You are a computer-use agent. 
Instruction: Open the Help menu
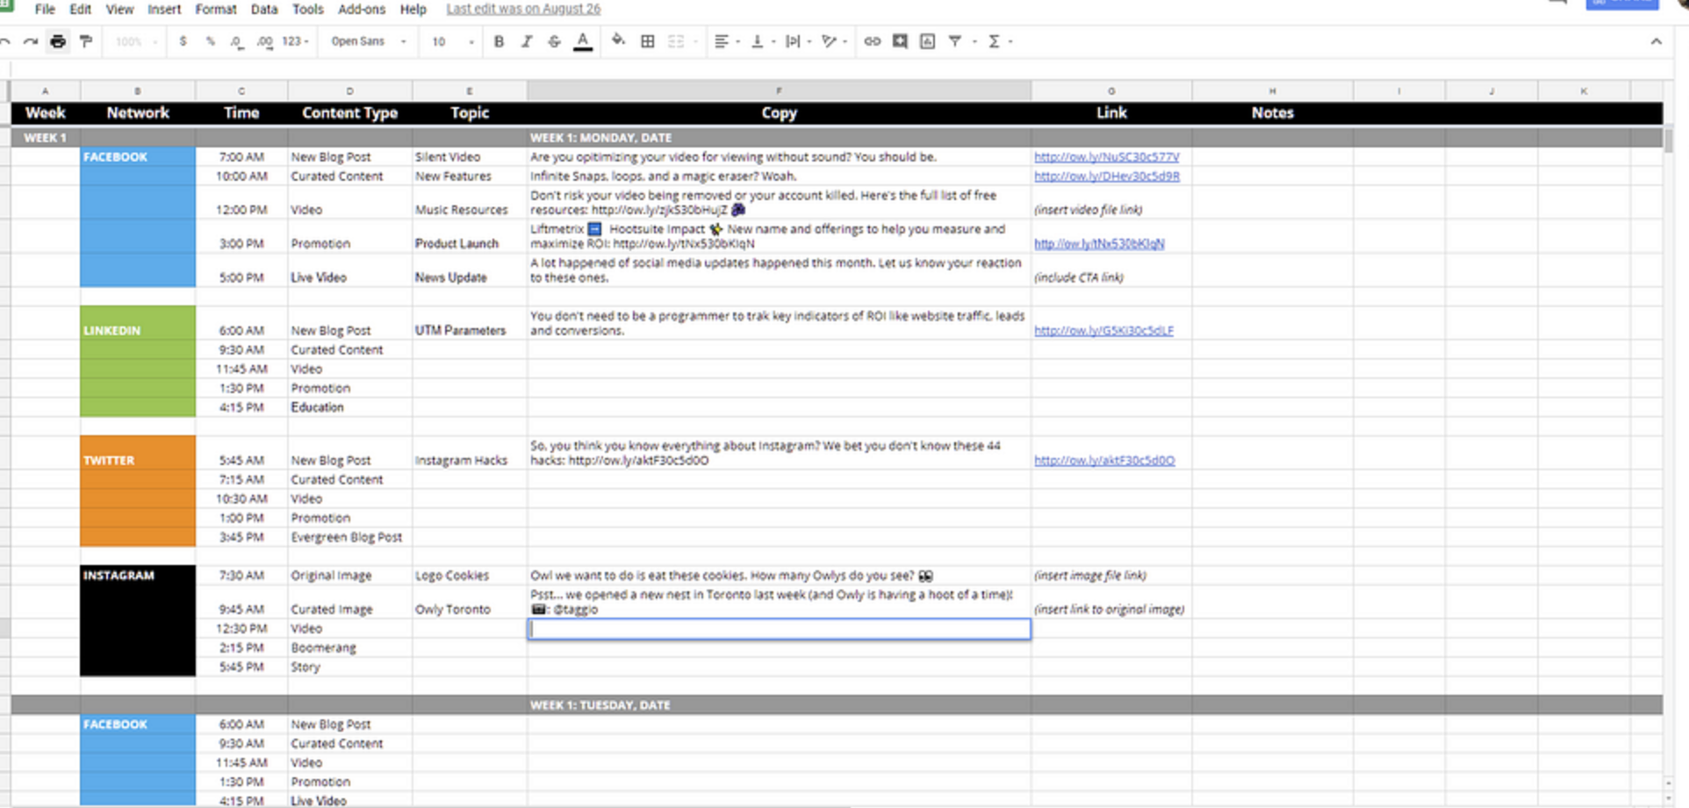(x=413, y=9)
